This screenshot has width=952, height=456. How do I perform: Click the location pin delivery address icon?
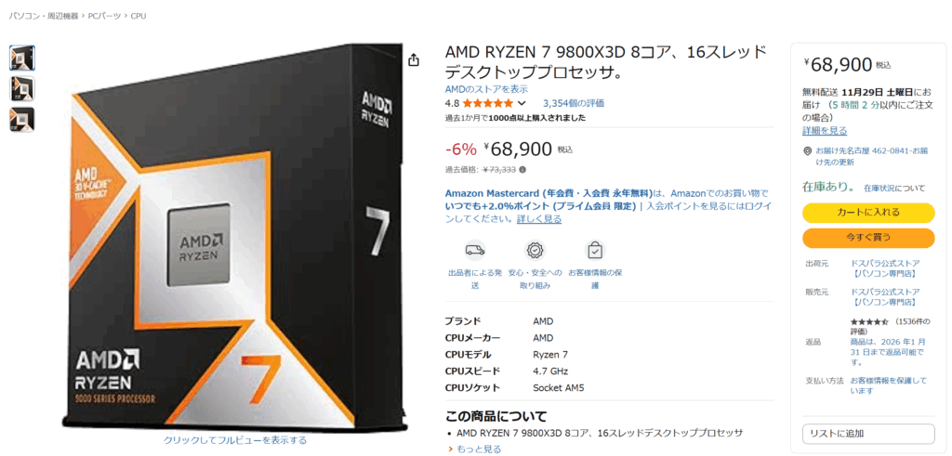point(808,151)
